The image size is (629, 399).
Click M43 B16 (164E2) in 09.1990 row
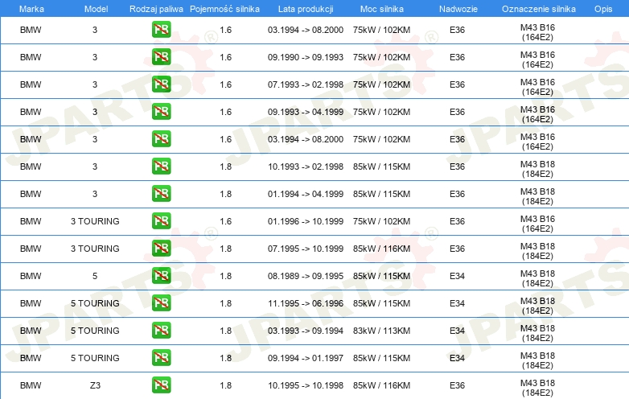pyautogui.click(x=537, y=60)
